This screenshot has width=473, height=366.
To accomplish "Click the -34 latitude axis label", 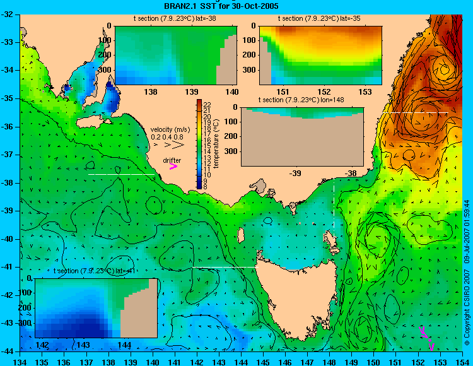I will point(6,70).
